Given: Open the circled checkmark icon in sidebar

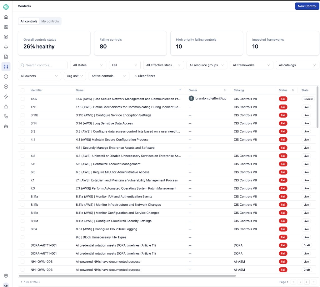Looking at the screenshot, I should point(6,86).
